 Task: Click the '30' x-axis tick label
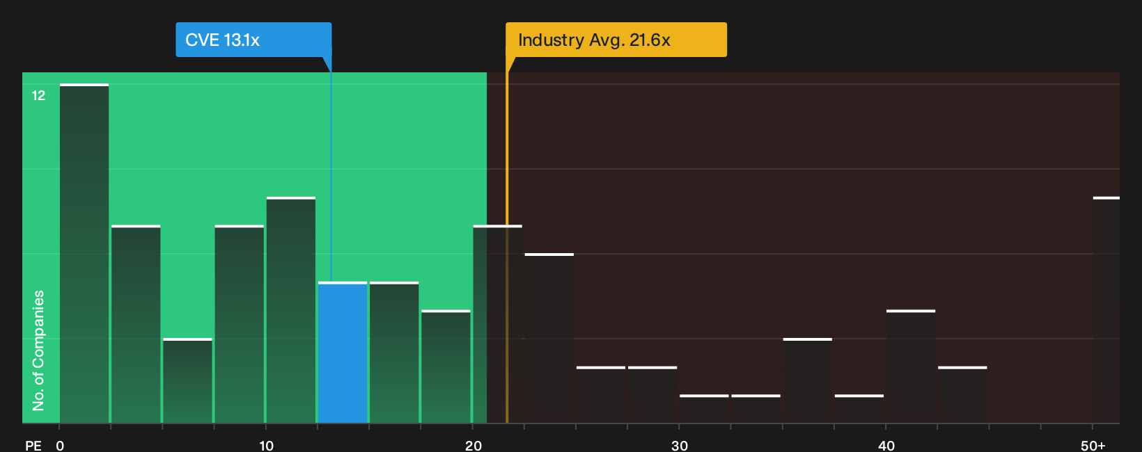tap(680, 446)
